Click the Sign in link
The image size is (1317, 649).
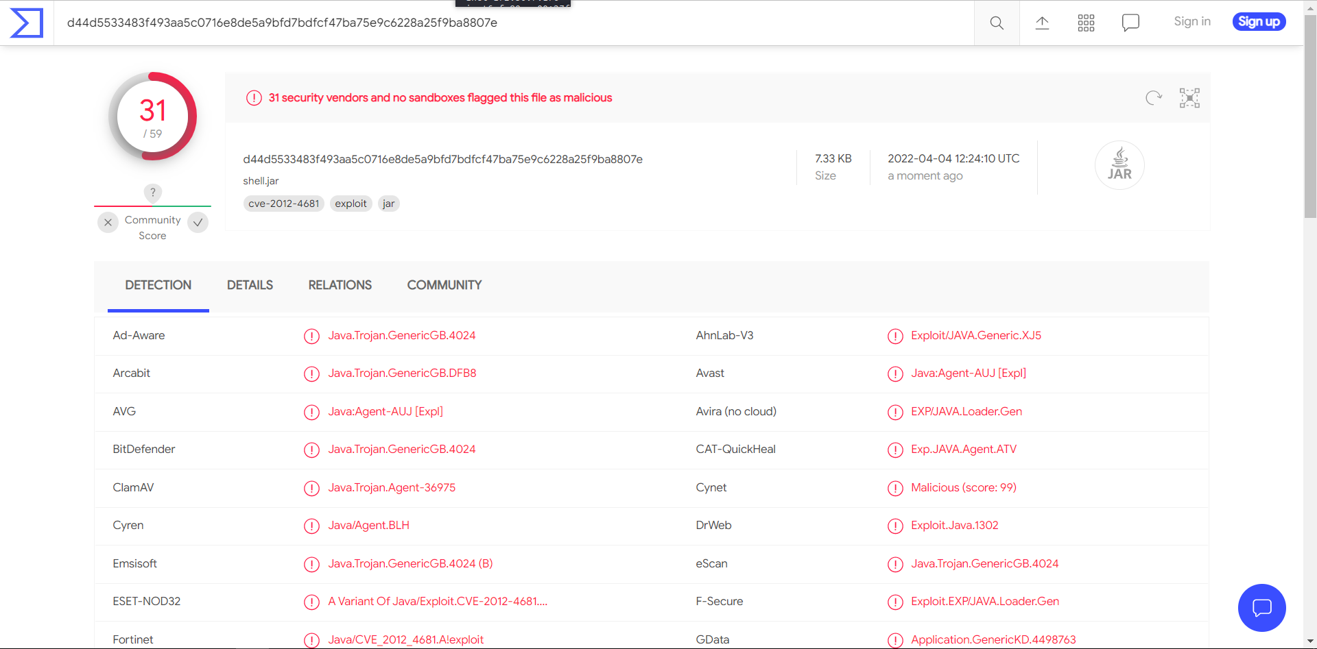(x=1192, y=21)
